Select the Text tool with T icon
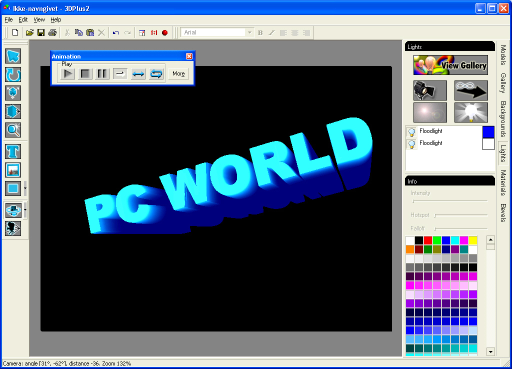The width and height of the screenshot is (512, 369). click(x=13, y=151)
